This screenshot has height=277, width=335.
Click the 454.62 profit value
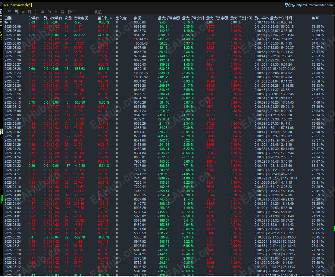79,191
